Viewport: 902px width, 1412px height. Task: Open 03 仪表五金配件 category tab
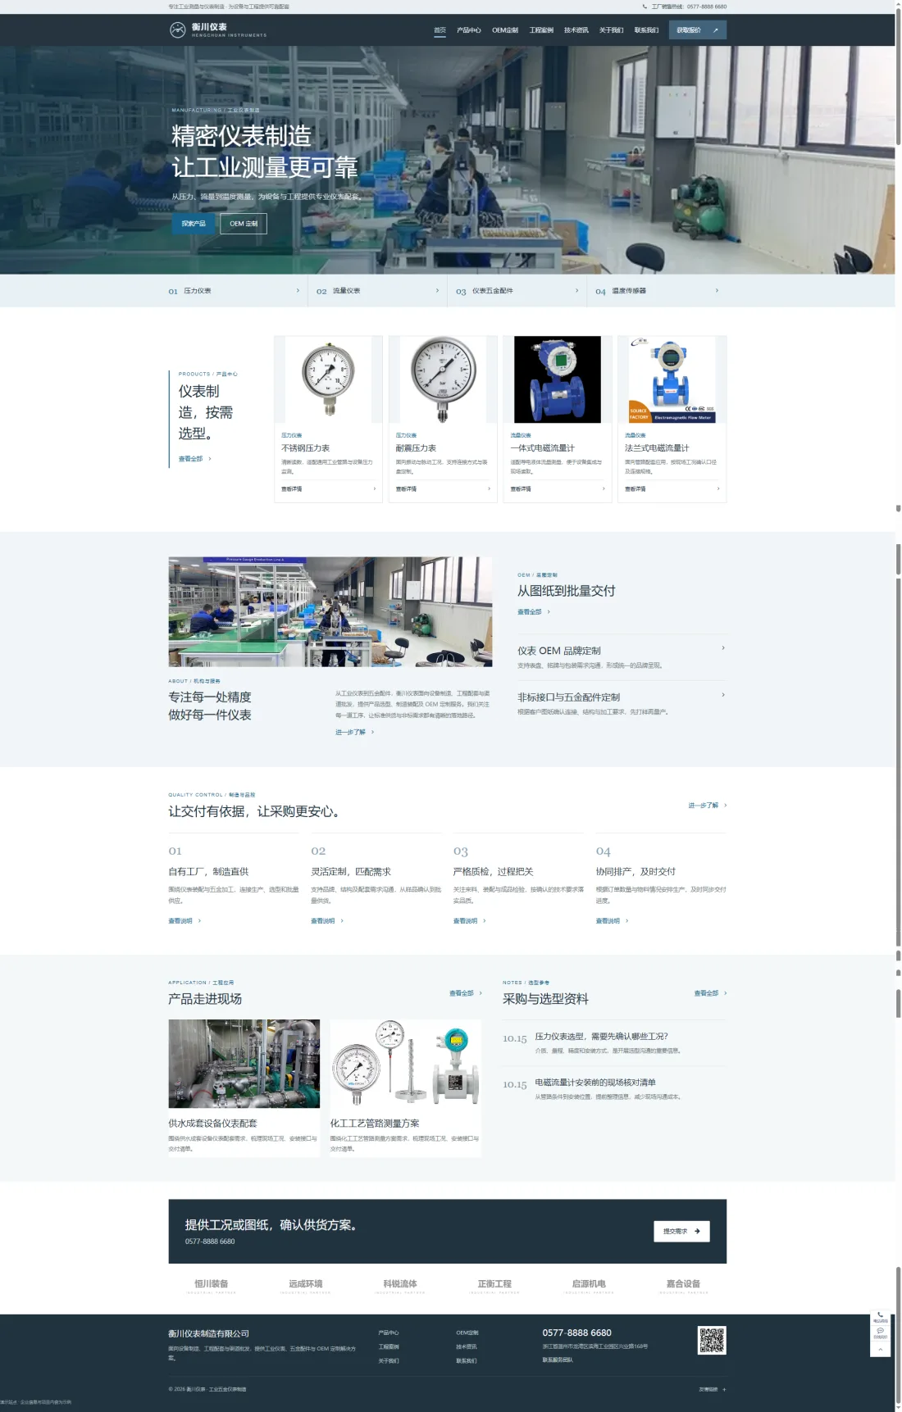(x=517, y=291)
